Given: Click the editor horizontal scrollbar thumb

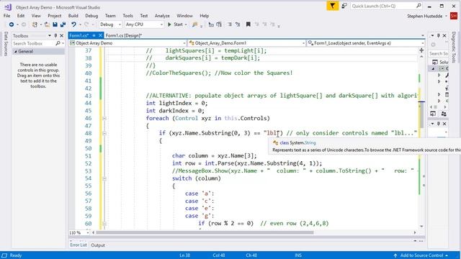Looking at the screenshot, I should click(x=205, y=232).
